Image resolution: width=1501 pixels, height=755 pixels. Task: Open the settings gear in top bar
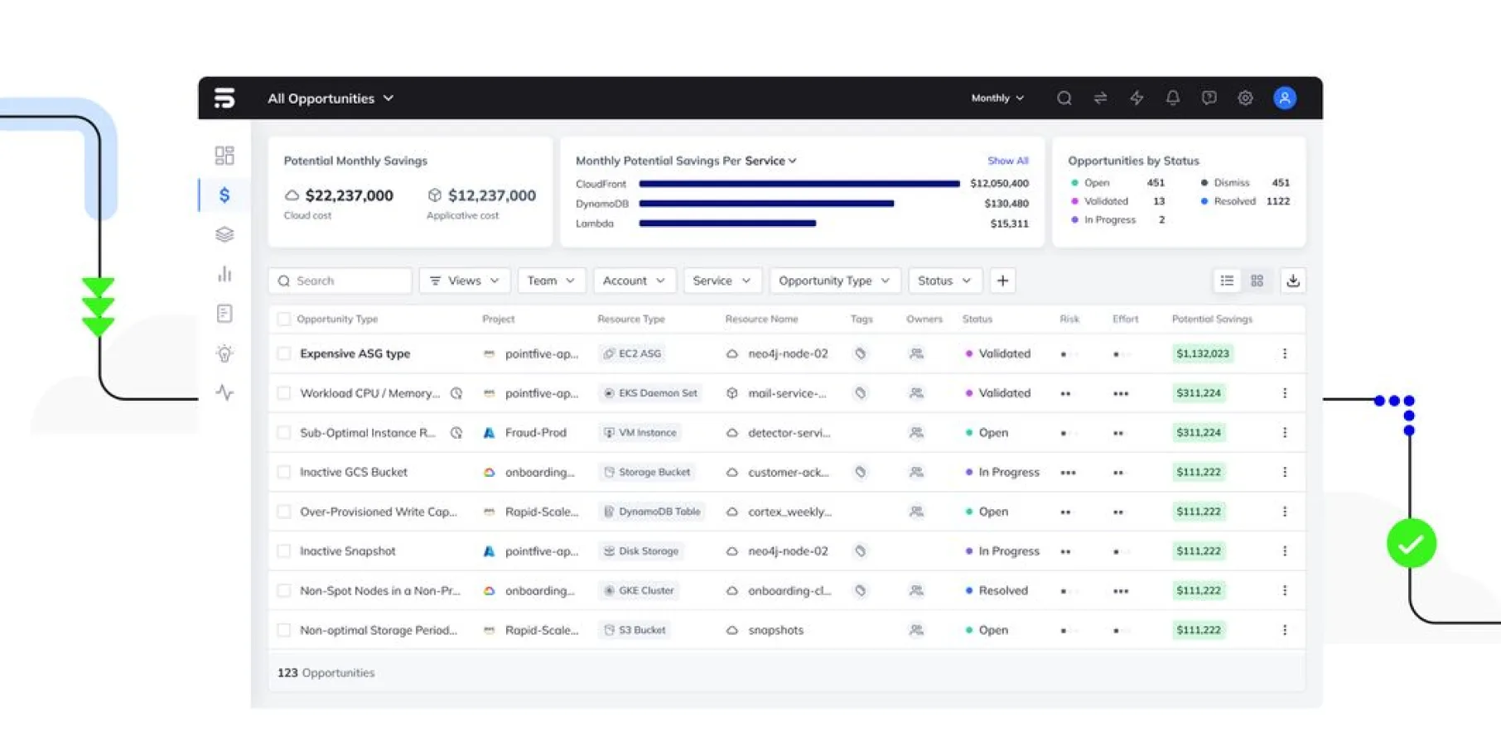(1245, 98)
